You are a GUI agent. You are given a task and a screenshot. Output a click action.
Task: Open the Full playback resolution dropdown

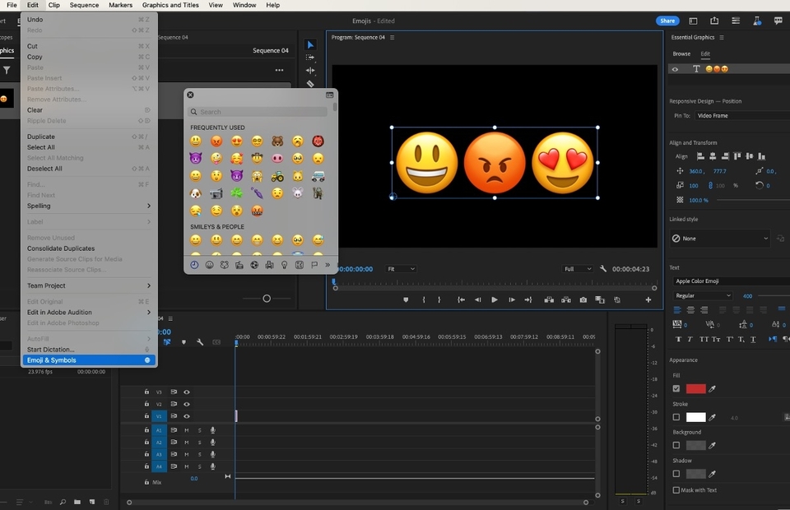tap(578, 269)
